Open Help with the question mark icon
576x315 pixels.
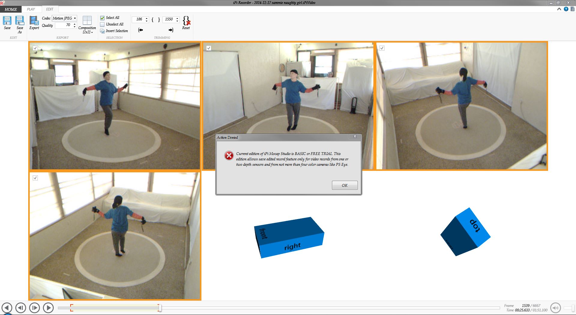tap(566, 9)
